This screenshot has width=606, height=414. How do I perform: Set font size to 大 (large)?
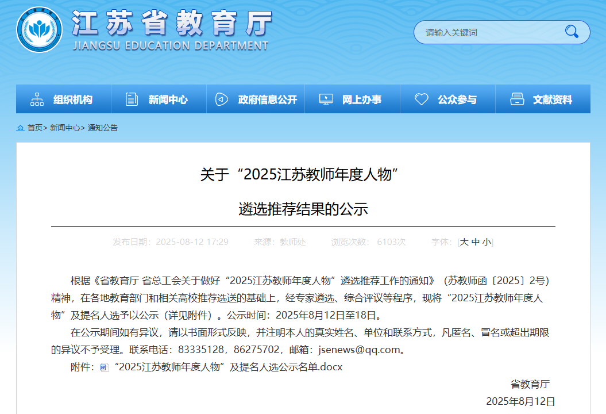point(464,242)
